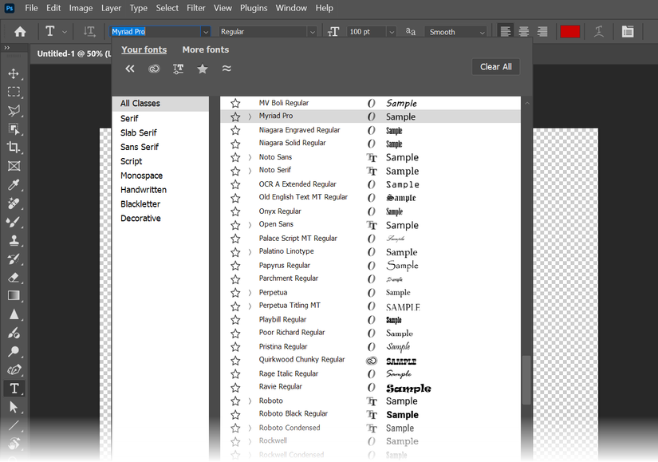Favorite the MV Boli Regular font
This screenshot has height=462, width=658.
(x=235, y=103)
